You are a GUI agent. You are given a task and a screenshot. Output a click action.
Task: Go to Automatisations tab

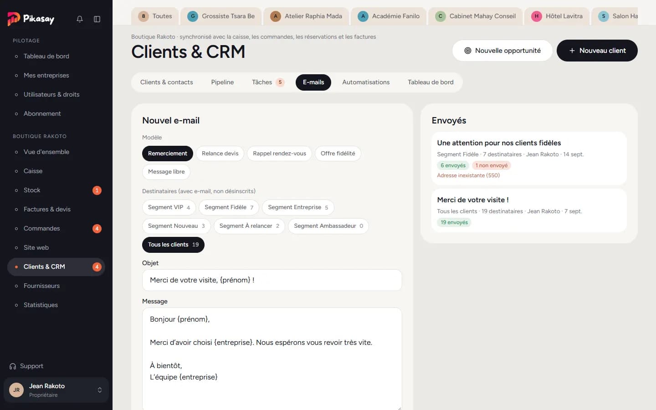[366, 82]
